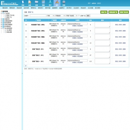The image size is (130, 130).
Task: Open the ad category filter dropdown
Action: [60, 16]
